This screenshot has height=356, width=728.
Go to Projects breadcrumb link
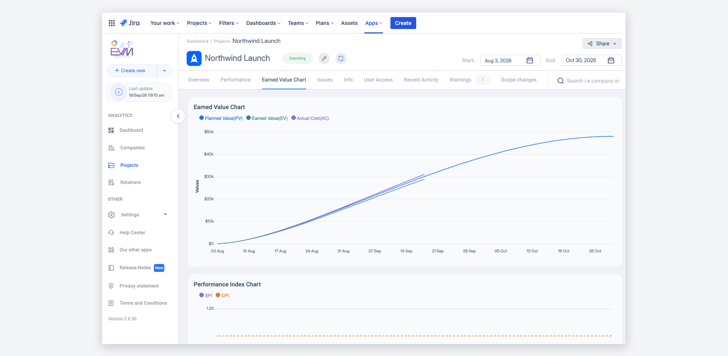[x=222, y=41]
